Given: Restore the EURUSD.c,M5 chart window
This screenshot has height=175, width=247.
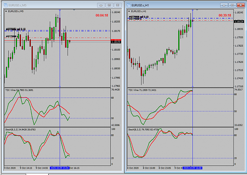Looking at the screenshot, I should coord(109,5).
